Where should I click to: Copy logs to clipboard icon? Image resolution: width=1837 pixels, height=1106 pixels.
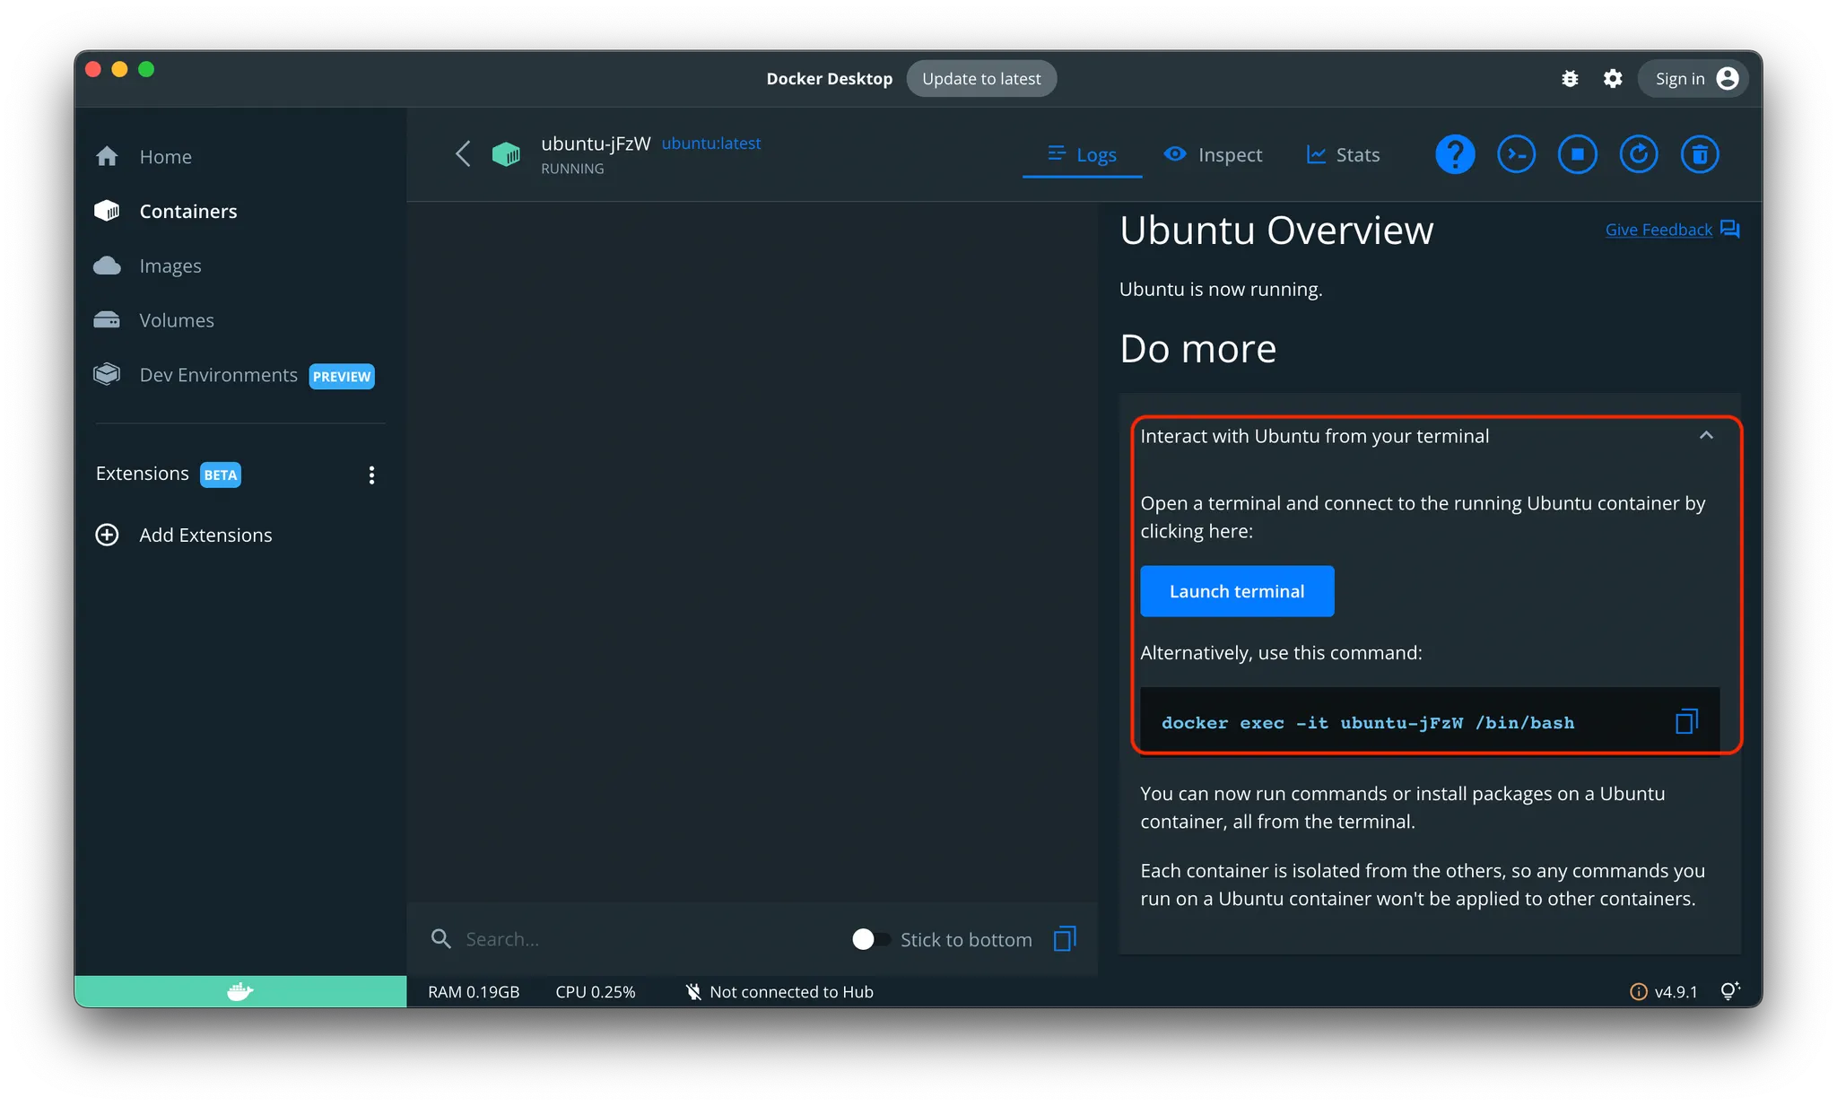[1065, 939]
